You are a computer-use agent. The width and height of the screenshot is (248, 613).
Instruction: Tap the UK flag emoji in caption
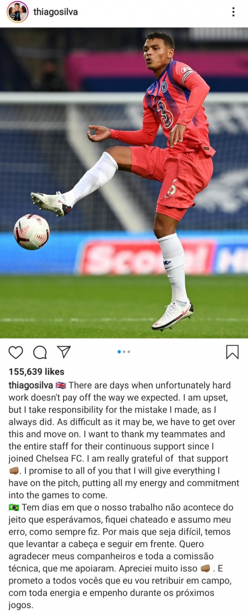[x=61, y=385]
